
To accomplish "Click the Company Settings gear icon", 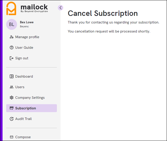I will pyautogui.click(x=11, y=98).
